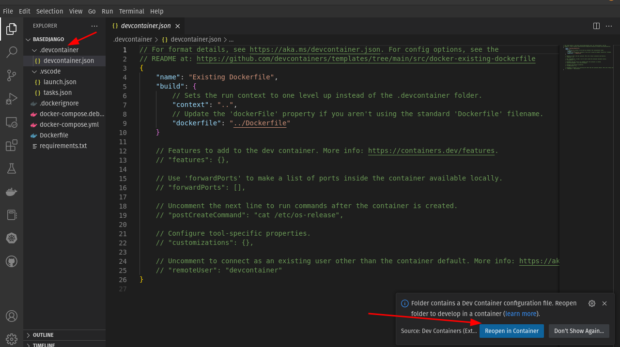Open the Help menu

(x=157, y=11)
